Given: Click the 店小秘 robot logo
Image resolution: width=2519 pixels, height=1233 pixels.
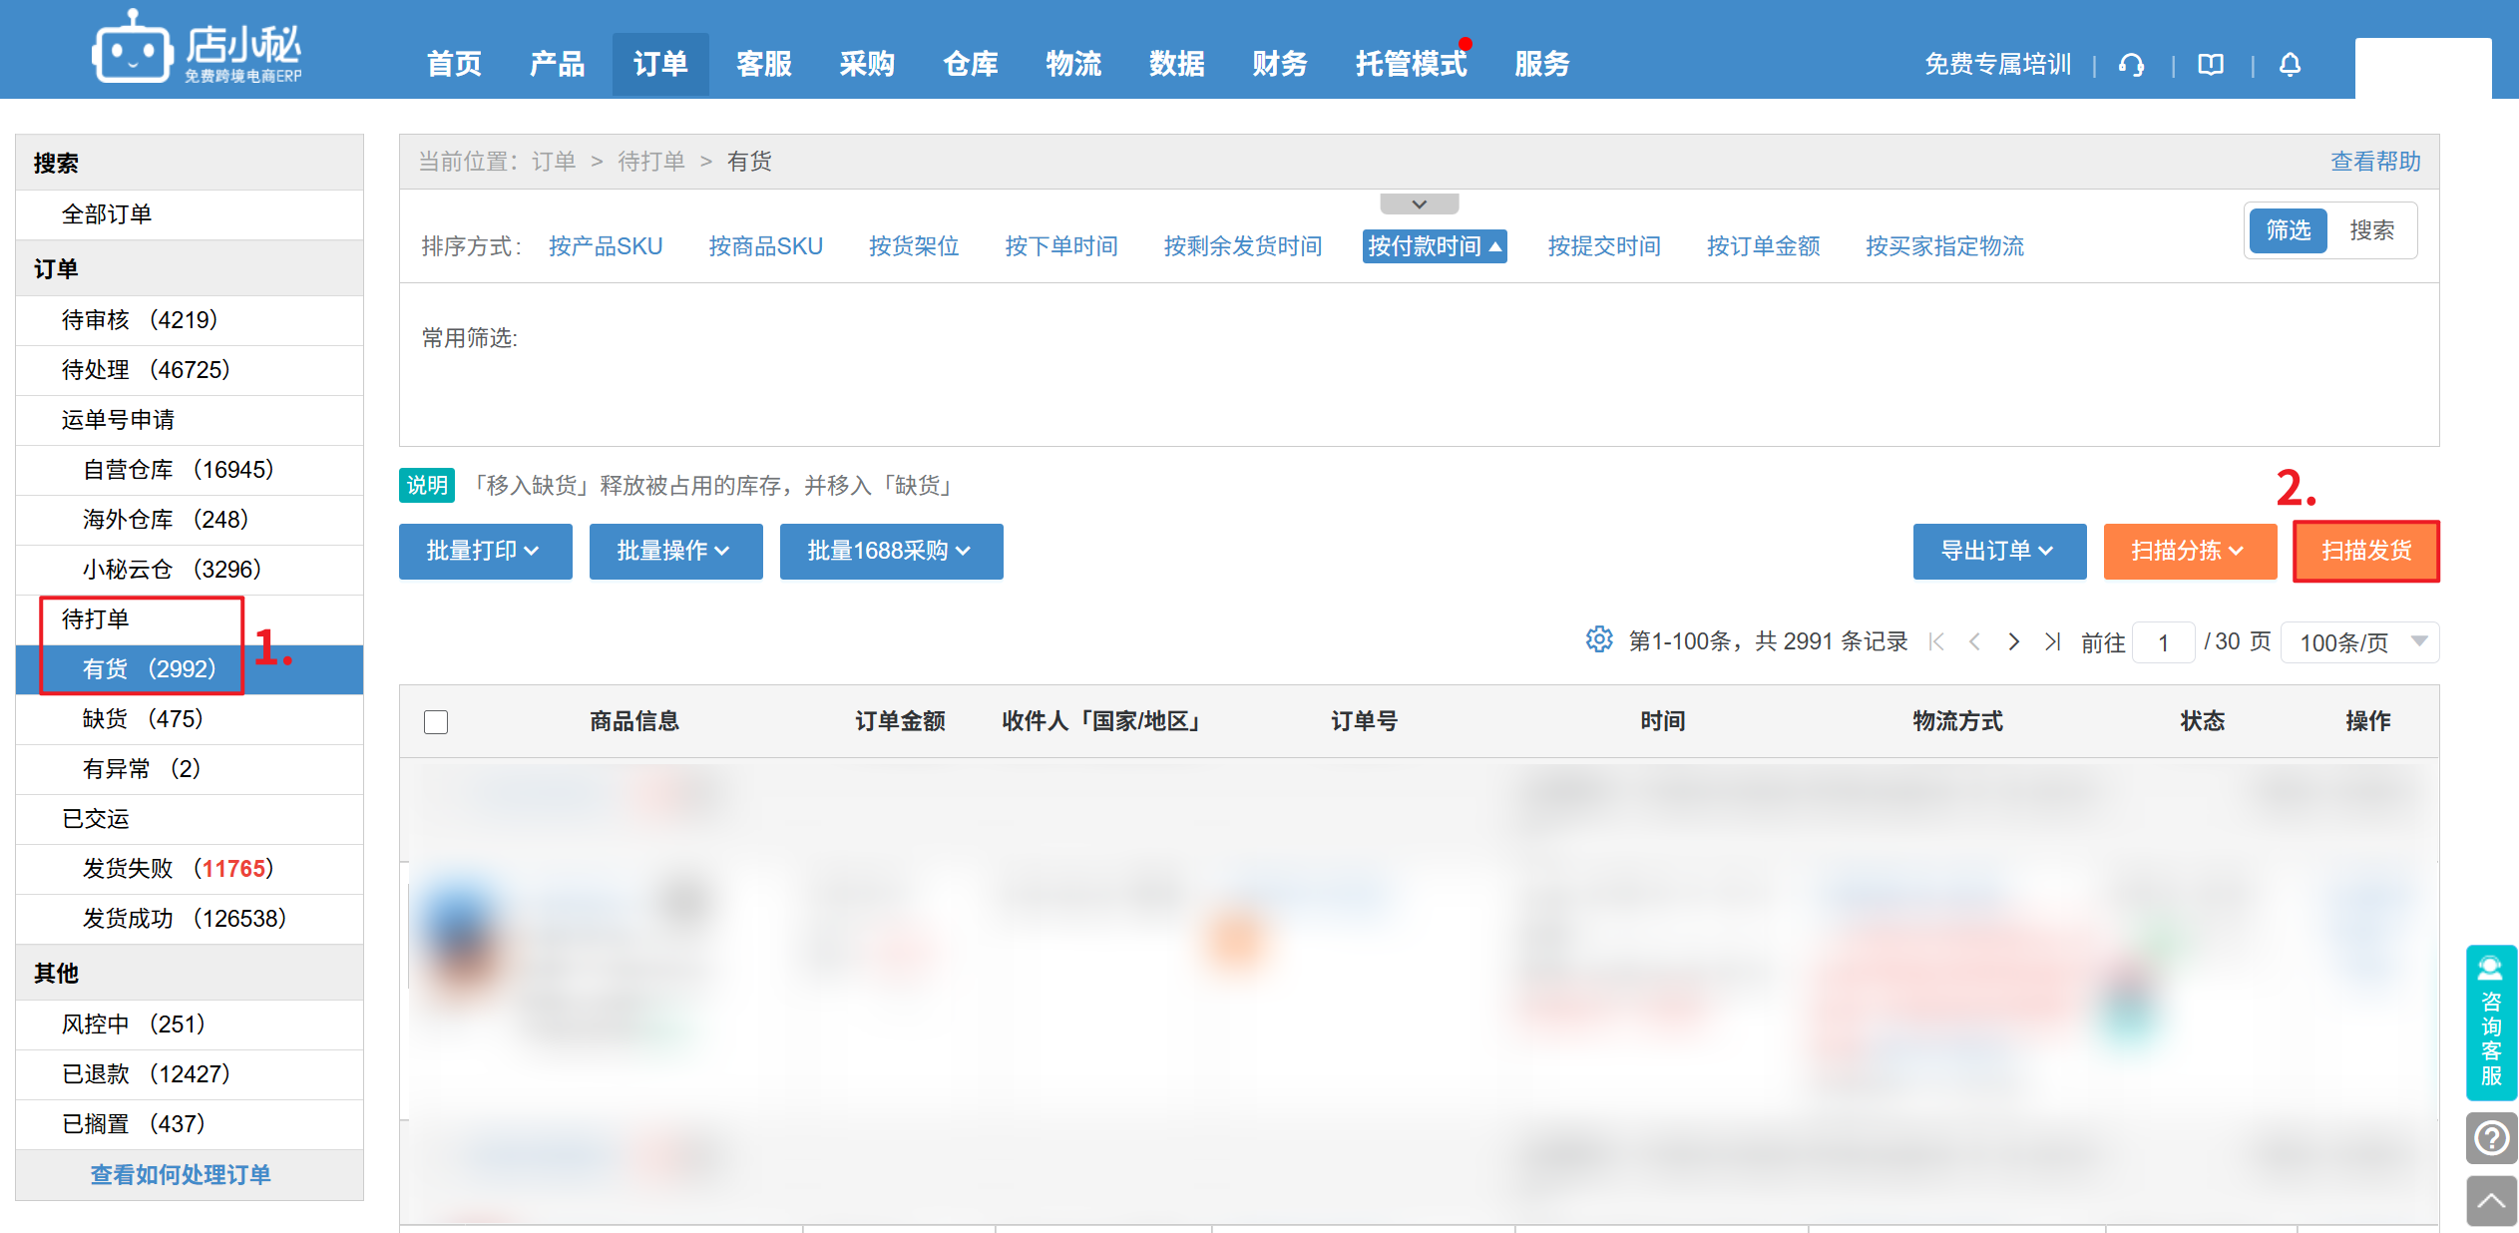Looking at the screenshot, I should [134, 50].
